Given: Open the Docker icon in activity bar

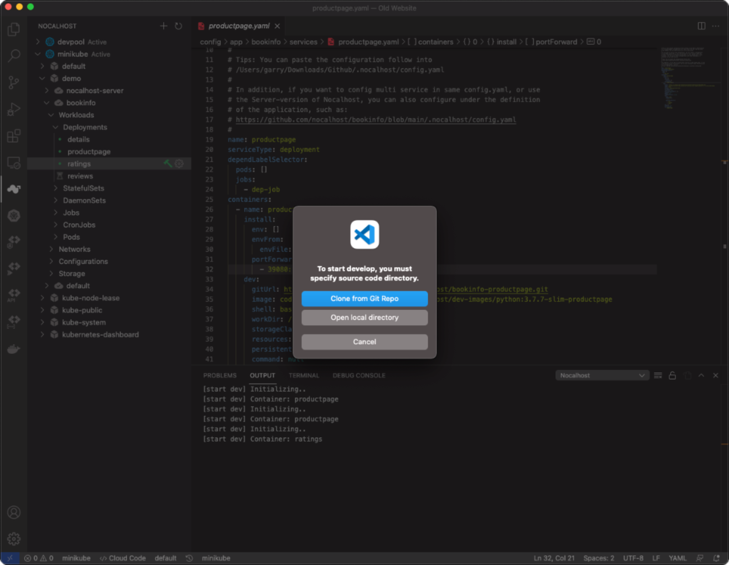Looking at the screenshot, I should 13,349.
